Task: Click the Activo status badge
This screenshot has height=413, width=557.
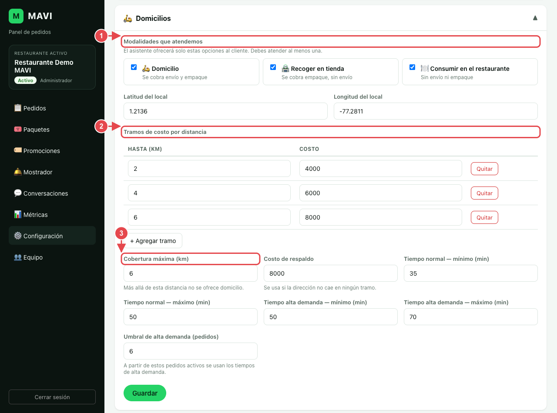Action: (x=26, y=80)
